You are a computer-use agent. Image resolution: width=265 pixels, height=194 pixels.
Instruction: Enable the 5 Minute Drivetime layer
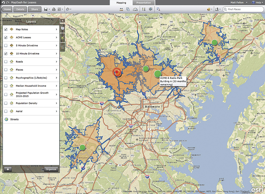click(6, 46)
